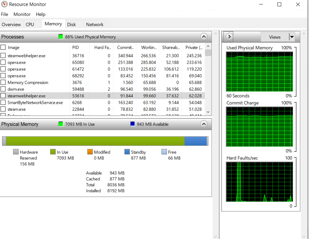This screenshot has width=309, height=239.
Task: Click the Resource Monitor app icon
Action: [4, 4]
